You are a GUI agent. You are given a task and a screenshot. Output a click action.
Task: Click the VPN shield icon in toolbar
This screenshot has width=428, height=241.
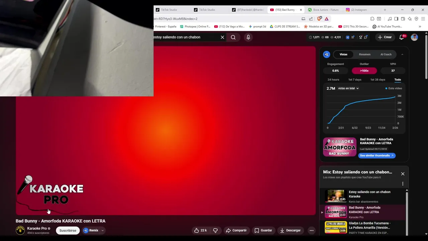point(416,19)
